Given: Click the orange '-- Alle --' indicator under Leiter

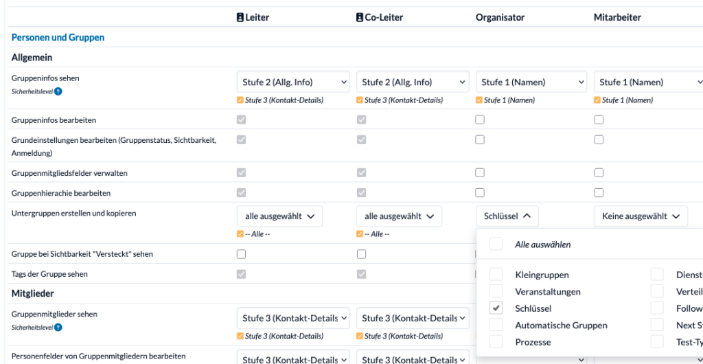Looking at the screenshot, I should click(x=240, y=234).
